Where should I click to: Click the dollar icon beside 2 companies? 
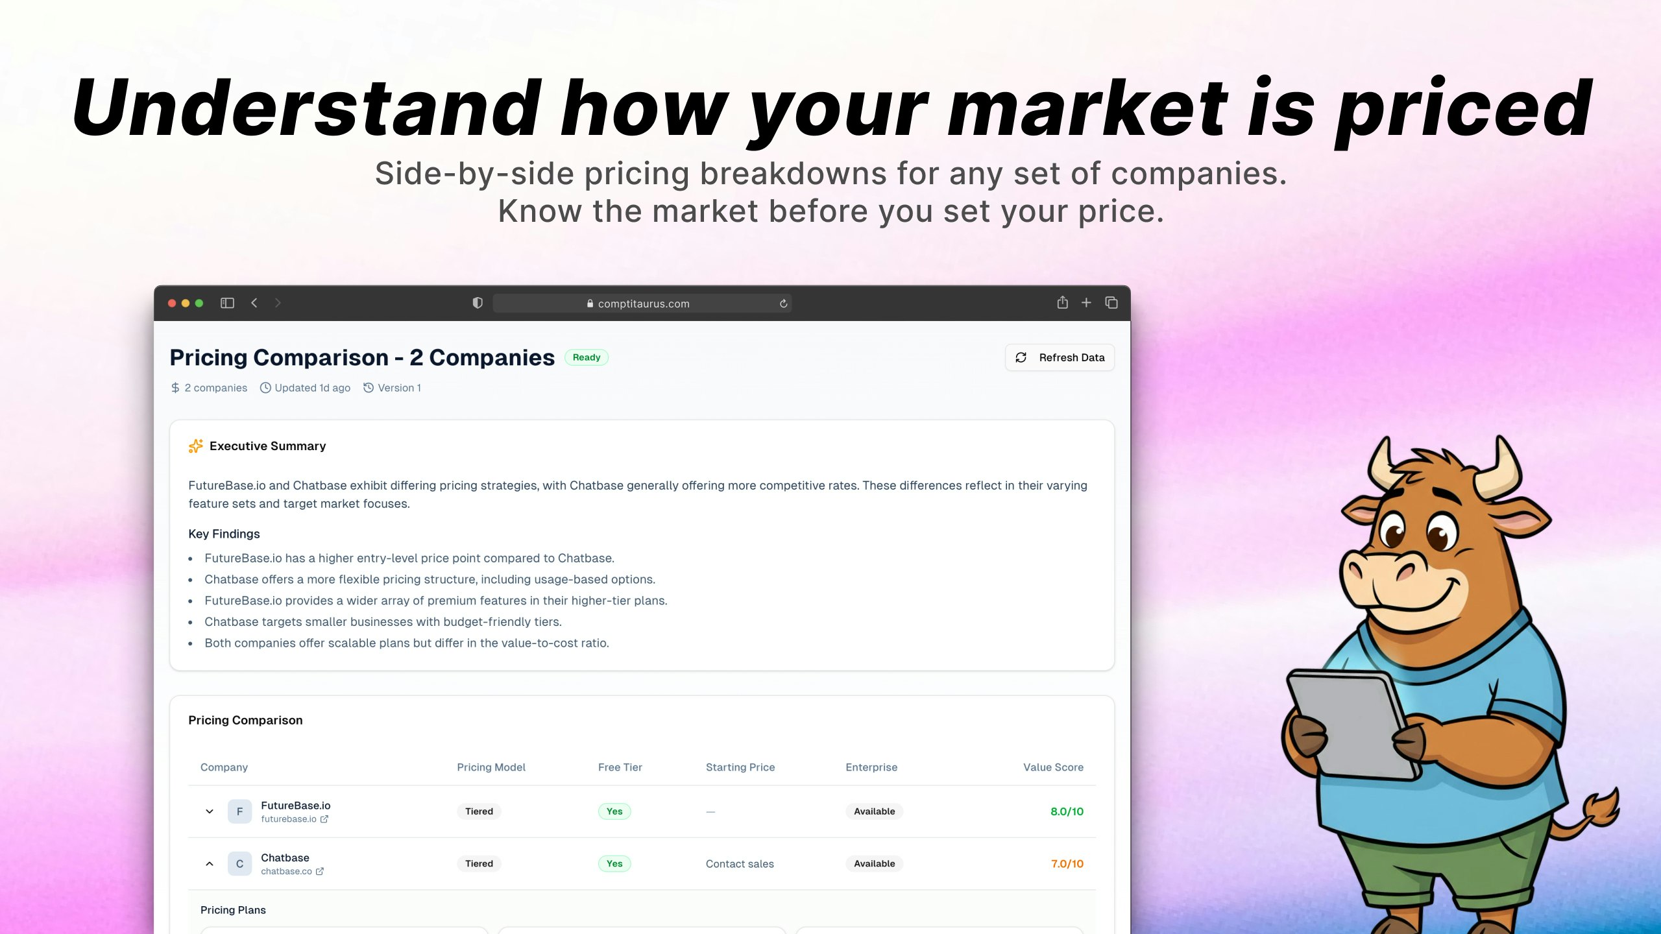(175, 387)
